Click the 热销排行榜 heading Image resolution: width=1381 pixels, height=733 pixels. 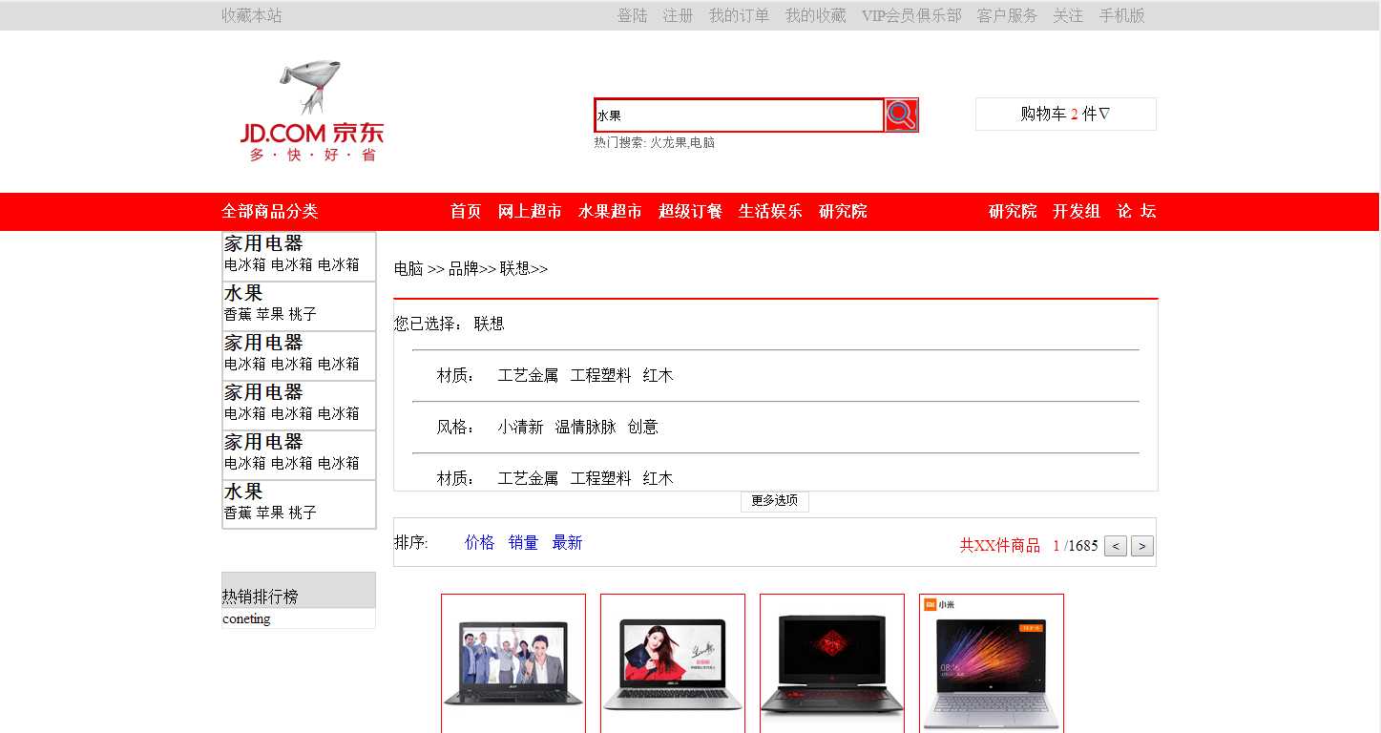pos(261,597)
